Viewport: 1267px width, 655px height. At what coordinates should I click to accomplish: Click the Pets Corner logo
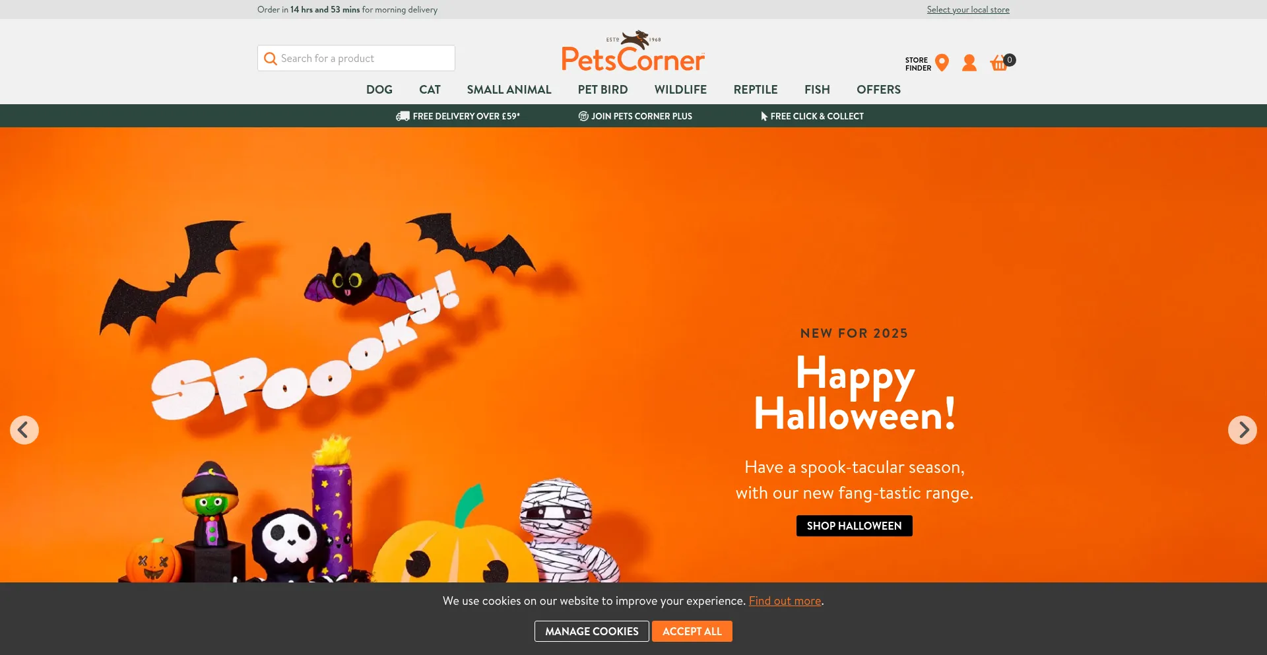[x=633, y=51]
